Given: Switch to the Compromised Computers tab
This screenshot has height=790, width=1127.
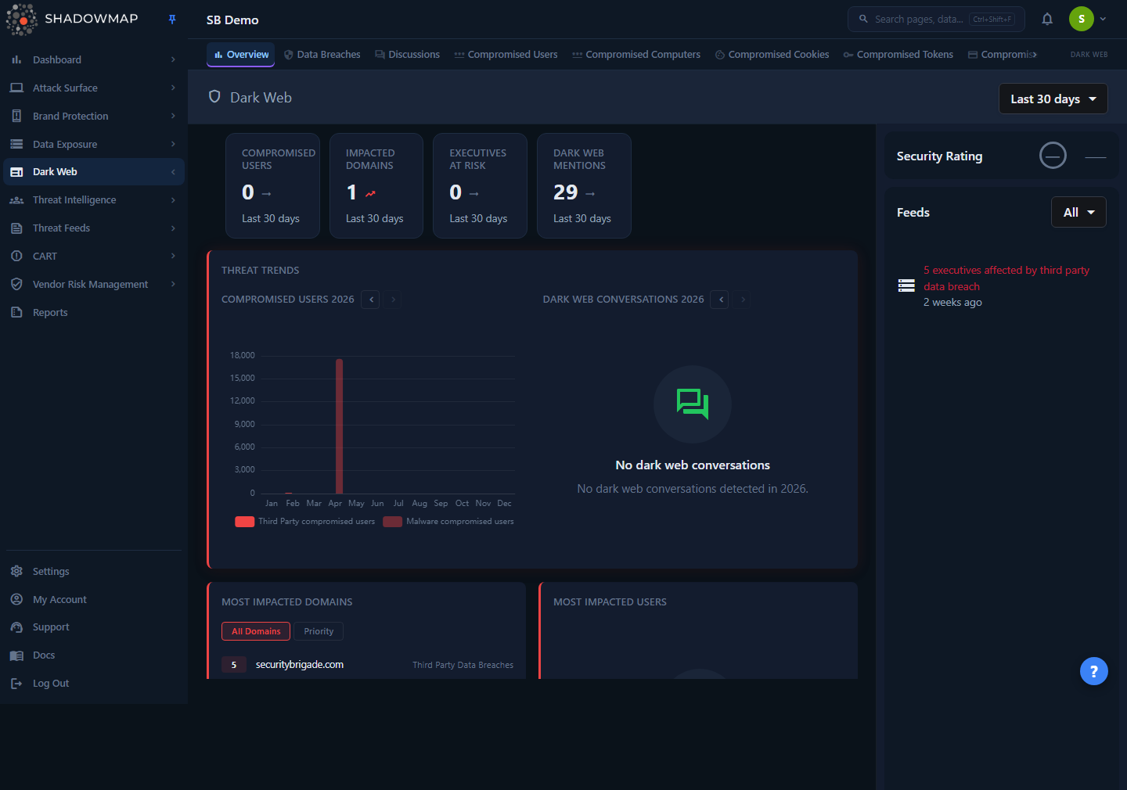Looking at the screenshot, I should (636, 55).
